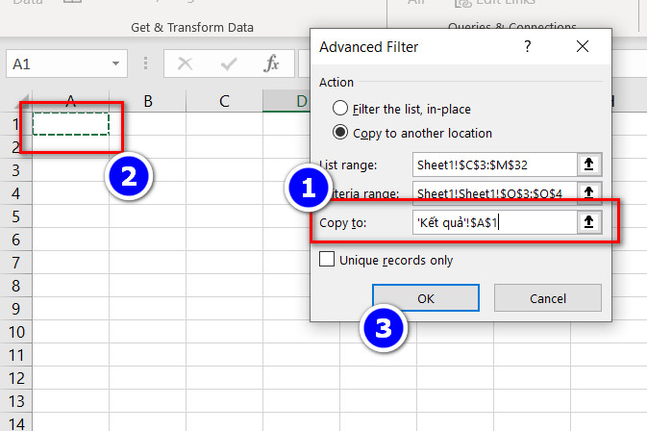This screenshot has height=431, width=647.
Task: Click the formula bar Enter checkmark icon
Action: point(229,64)
